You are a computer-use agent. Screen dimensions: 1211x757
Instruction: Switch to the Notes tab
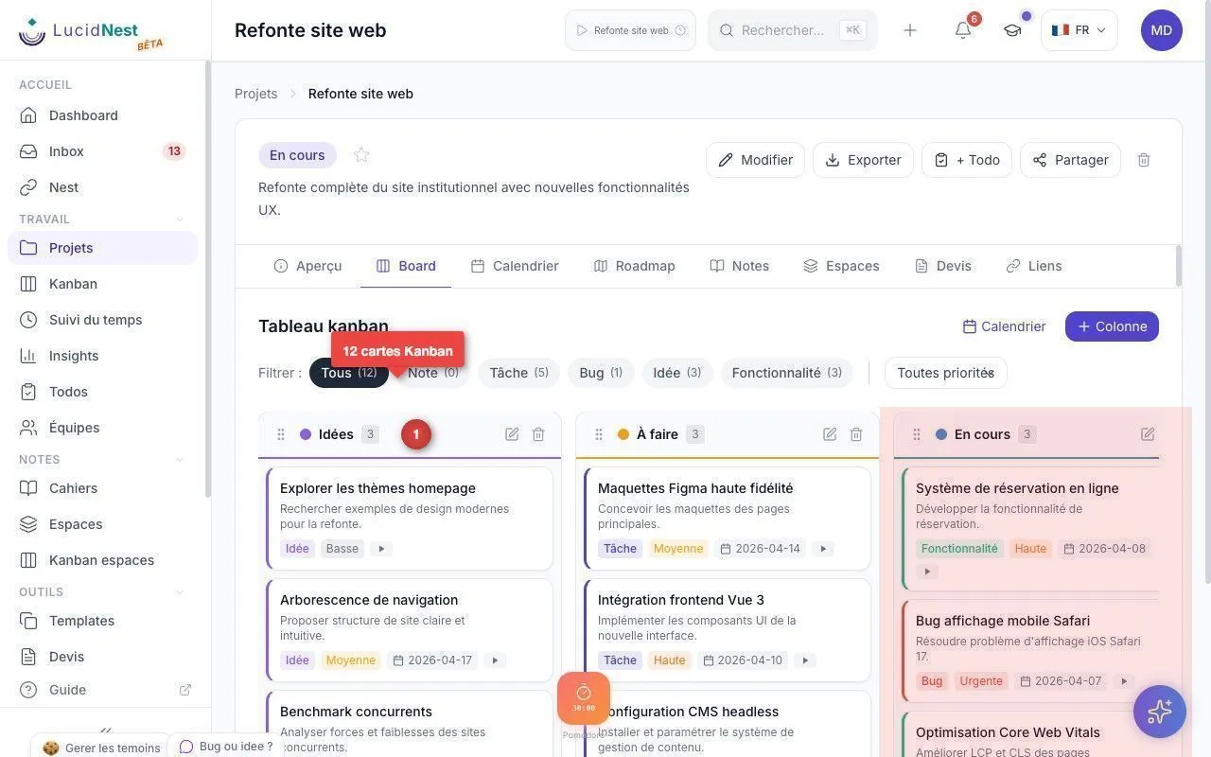coord(739,266)
